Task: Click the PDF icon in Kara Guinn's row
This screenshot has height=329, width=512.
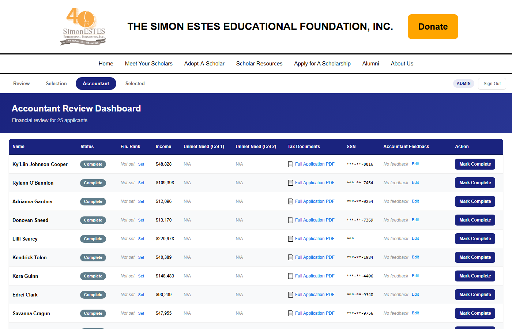Action: pos(290,276)
